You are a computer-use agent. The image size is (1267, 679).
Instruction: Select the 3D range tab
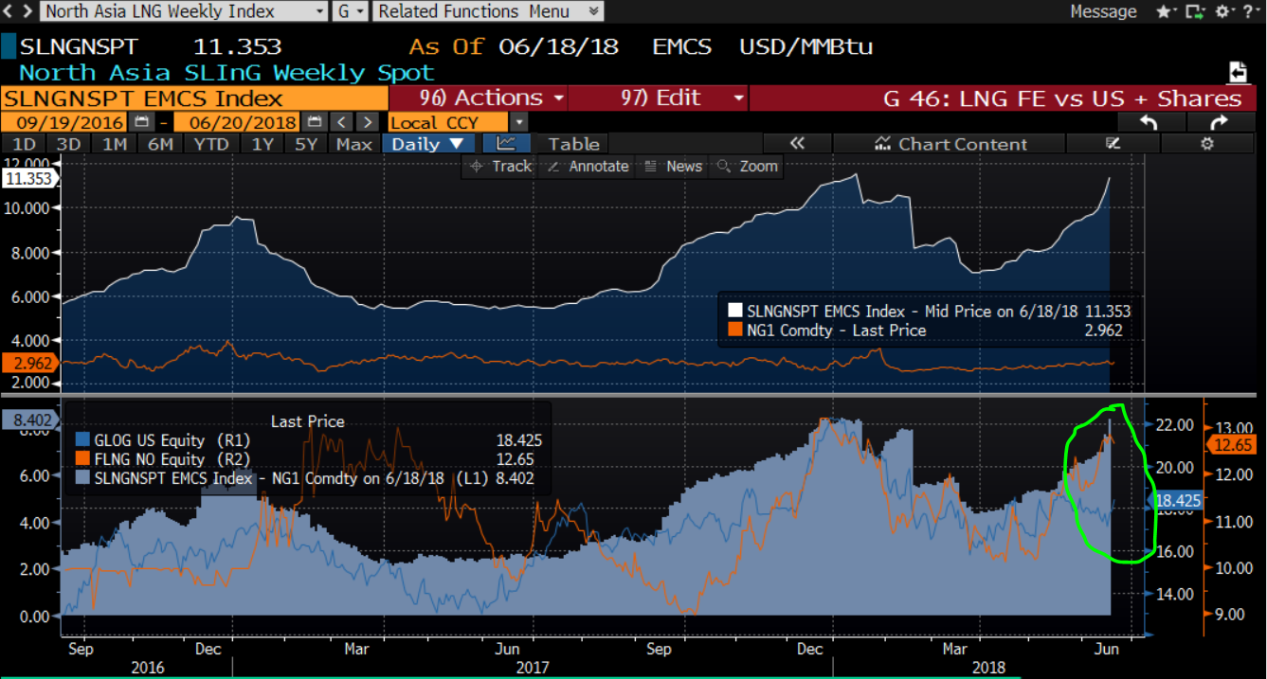pos(68,144)
